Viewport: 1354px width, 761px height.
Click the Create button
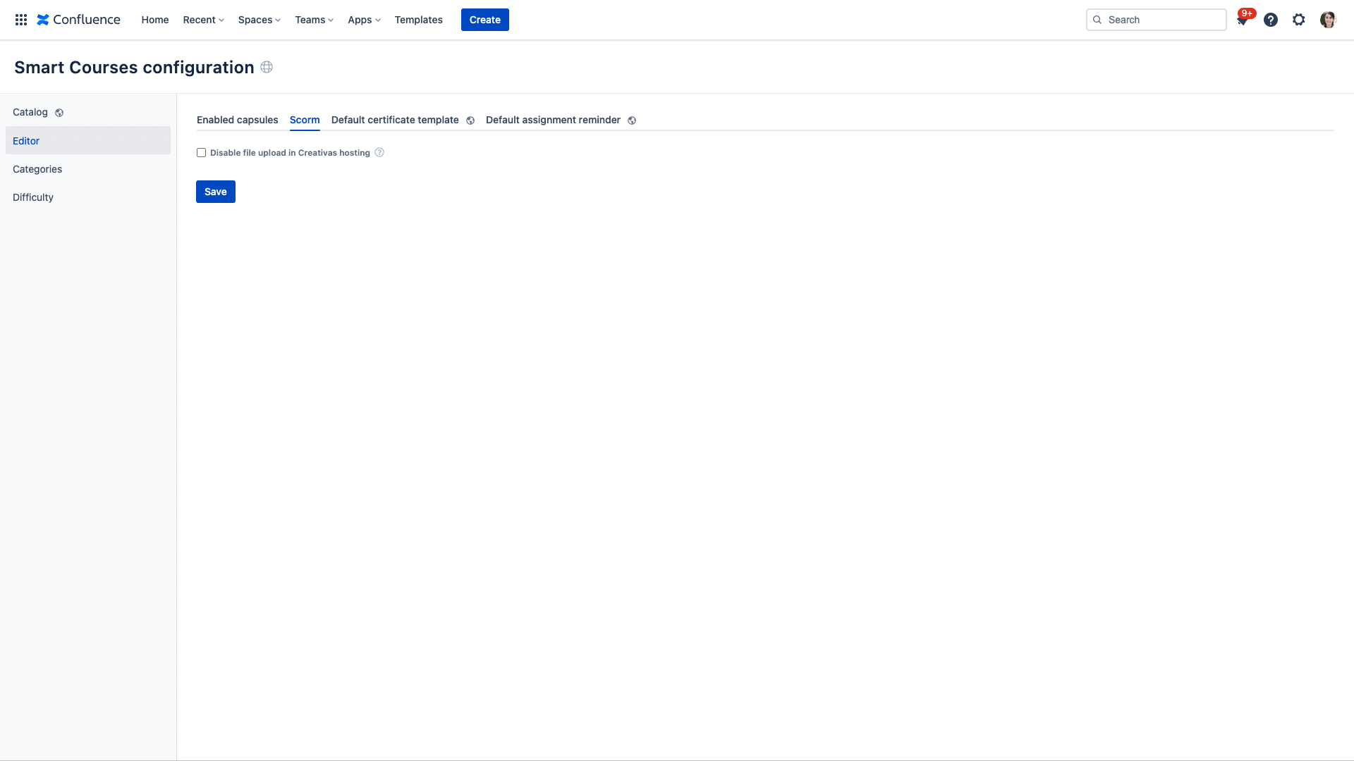(485, 20)
